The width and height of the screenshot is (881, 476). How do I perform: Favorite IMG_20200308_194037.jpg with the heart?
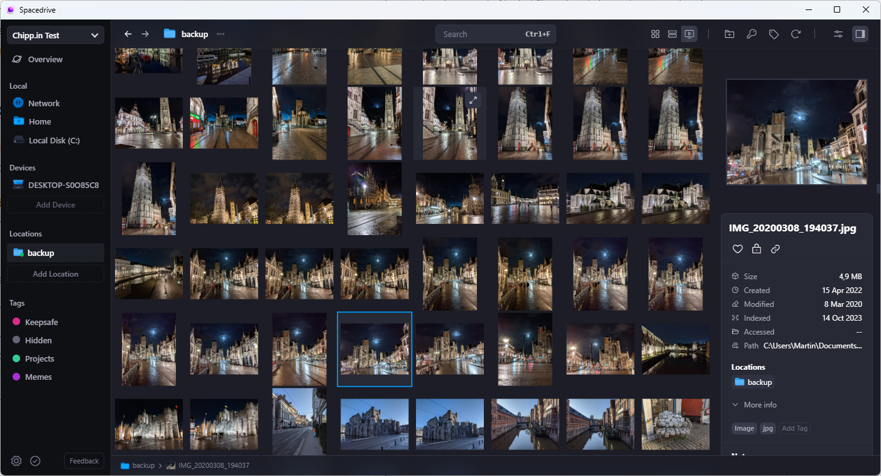pyautogui.click(x=737, y=249)
